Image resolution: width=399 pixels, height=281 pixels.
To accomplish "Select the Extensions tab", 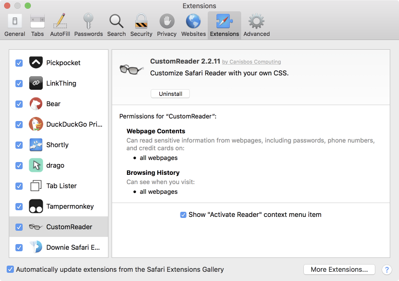I will (x=224, y=25).
